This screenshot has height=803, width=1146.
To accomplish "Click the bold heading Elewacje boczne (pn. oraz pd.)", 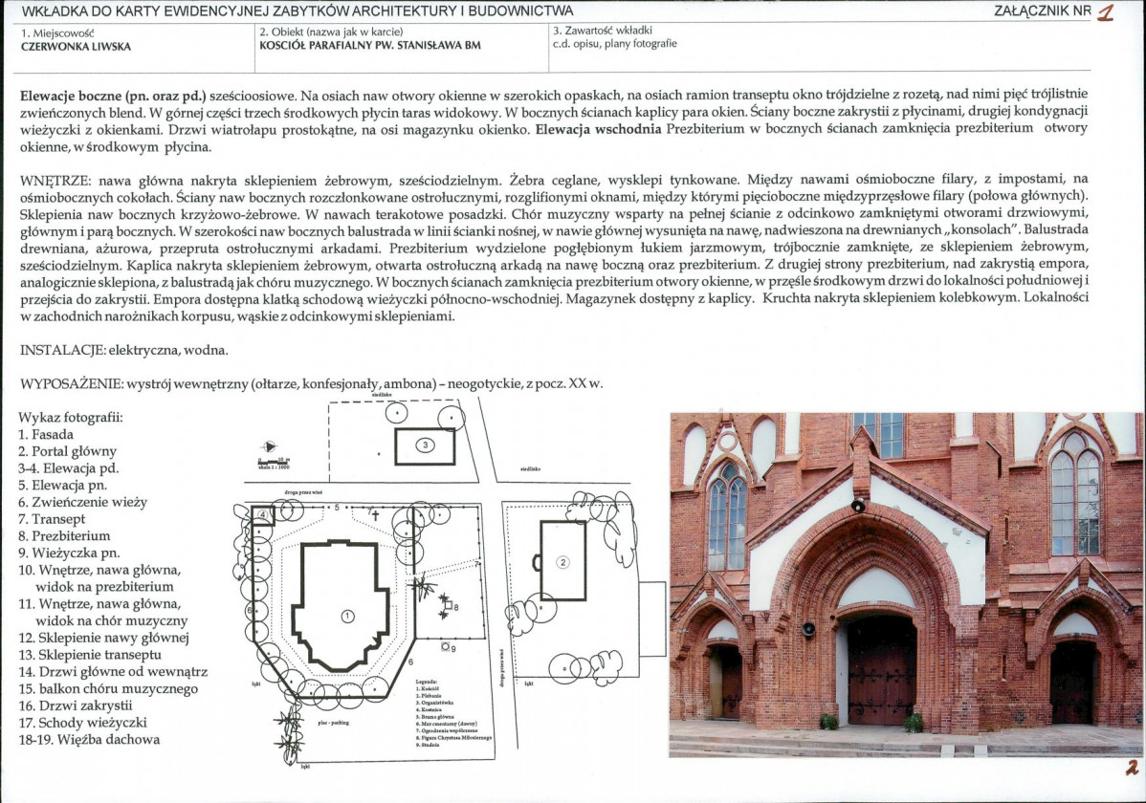I will [113, 96].
